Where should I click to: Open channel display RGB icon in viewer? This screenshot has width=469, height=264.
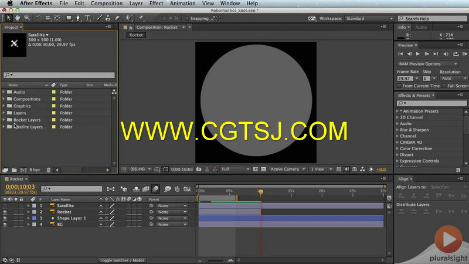(x=215, y=170)
